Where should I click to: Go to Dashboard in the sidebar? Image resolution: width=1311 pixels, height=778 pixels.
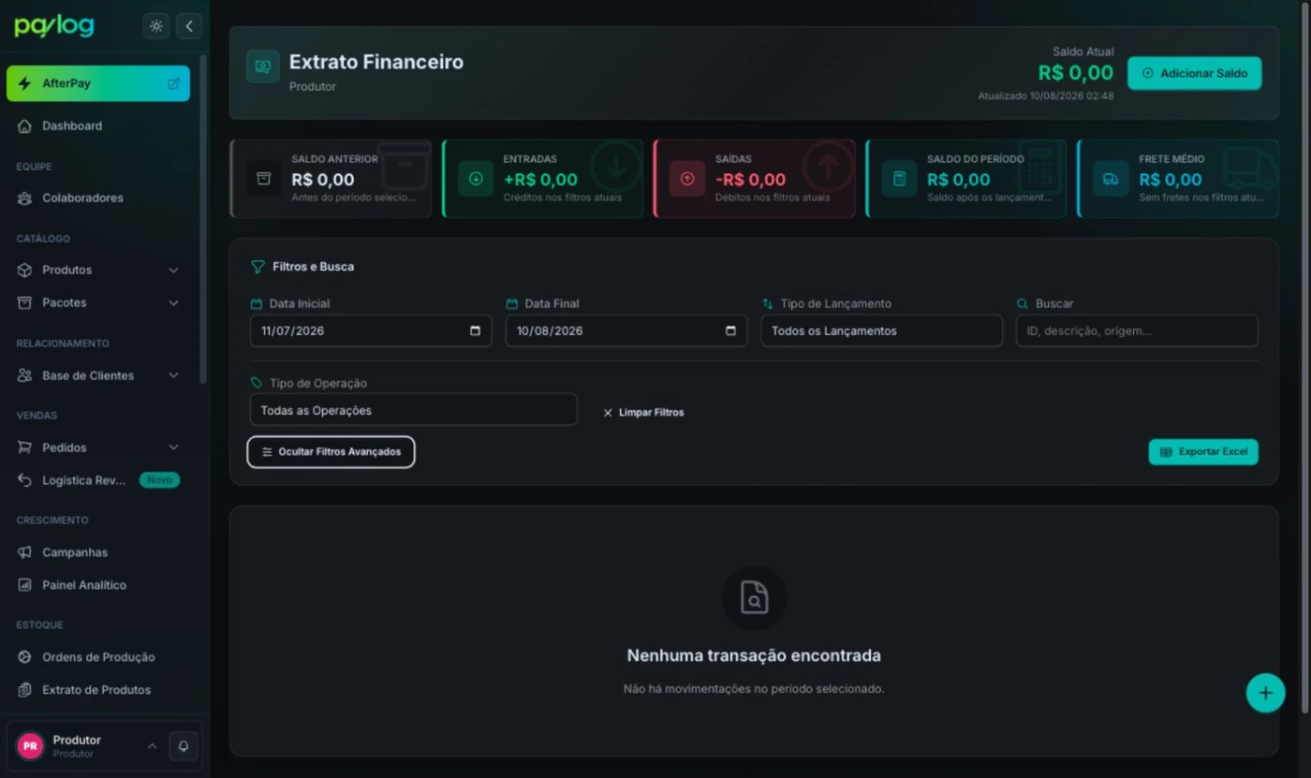coord(98,125)
